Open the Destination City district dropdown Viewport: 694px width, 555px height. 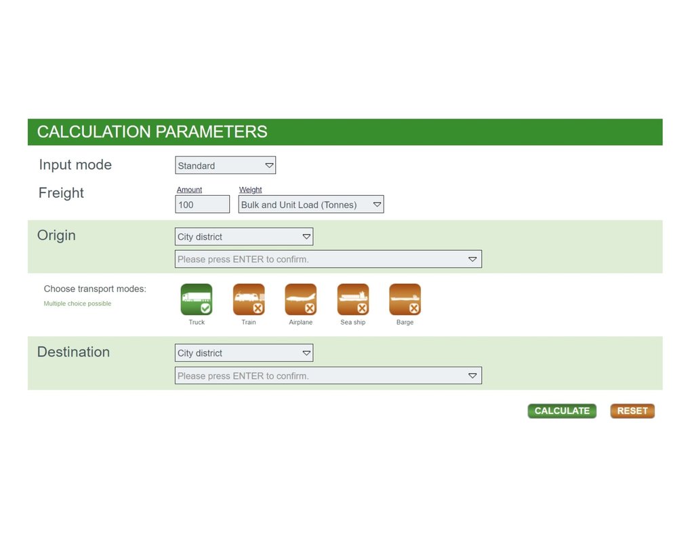coord(244,353)
